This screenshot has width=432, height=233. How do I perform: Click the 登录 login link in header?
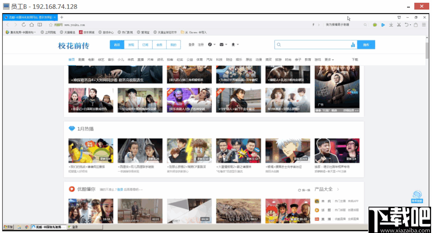[191, 45]
